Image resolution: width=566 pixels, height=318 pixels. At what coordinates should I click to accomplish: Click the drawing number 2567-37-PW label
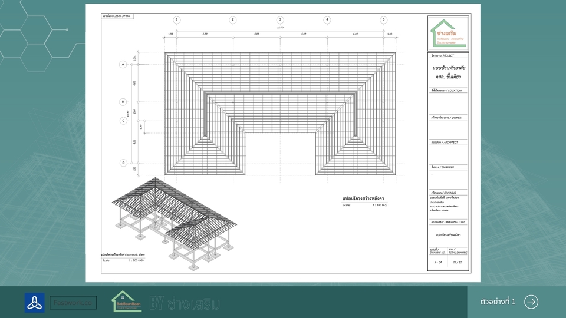pyautogui.click(x=117, y=9)
